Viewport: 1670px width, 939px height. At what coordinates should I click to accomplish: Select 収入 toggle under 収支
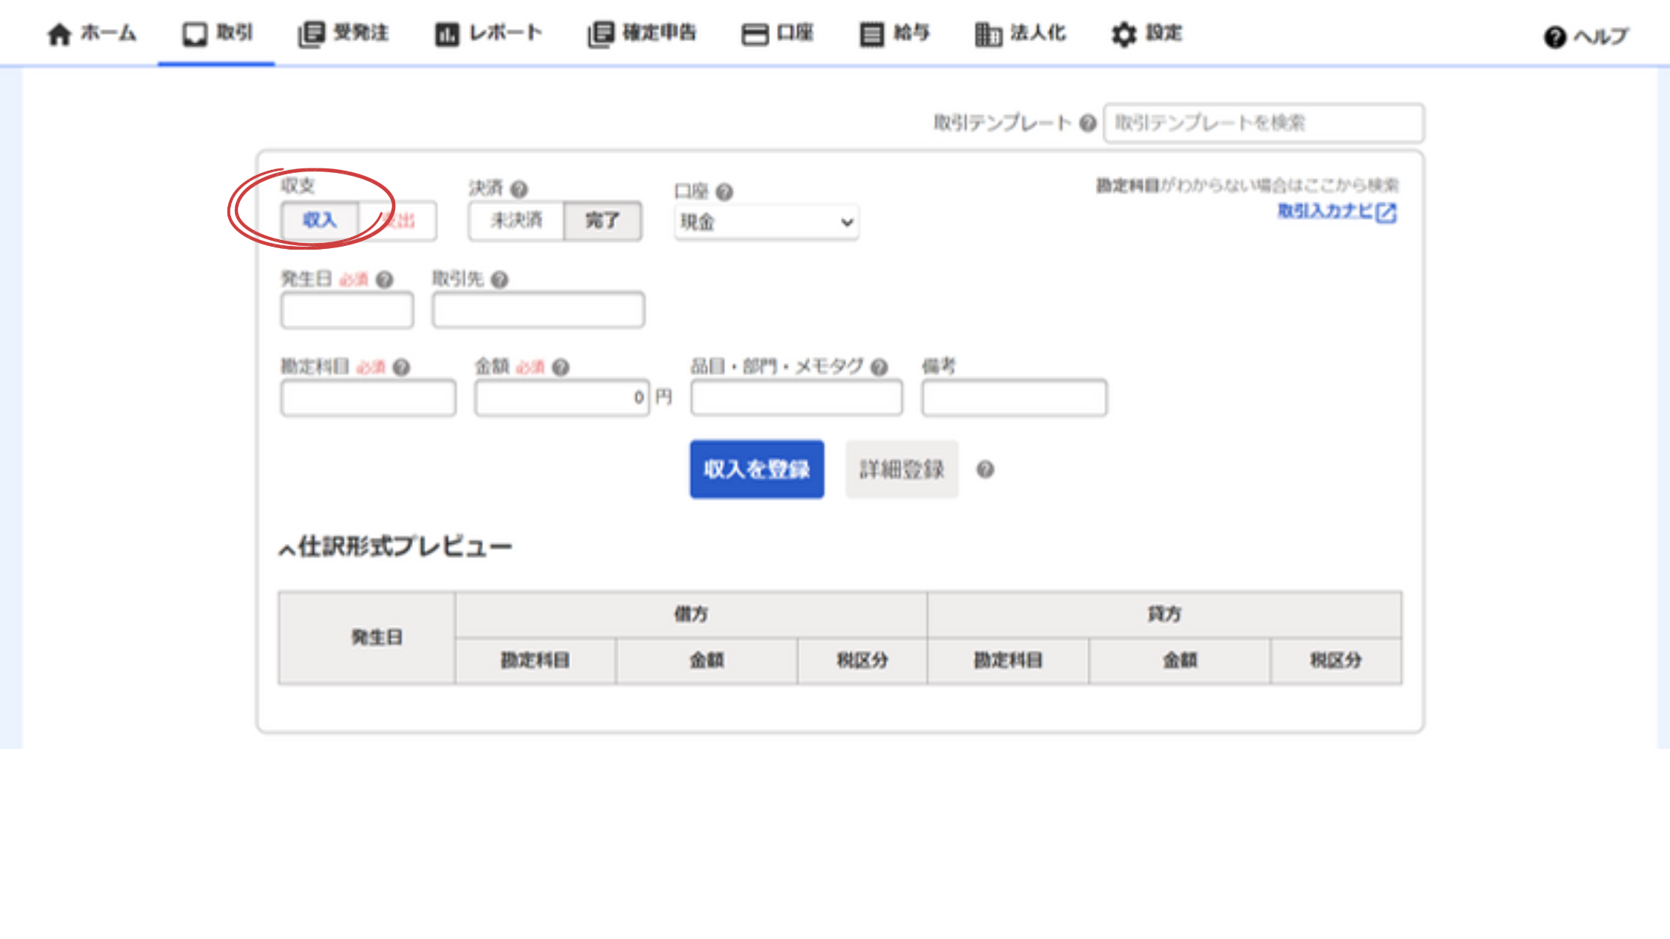pos(320,221)
